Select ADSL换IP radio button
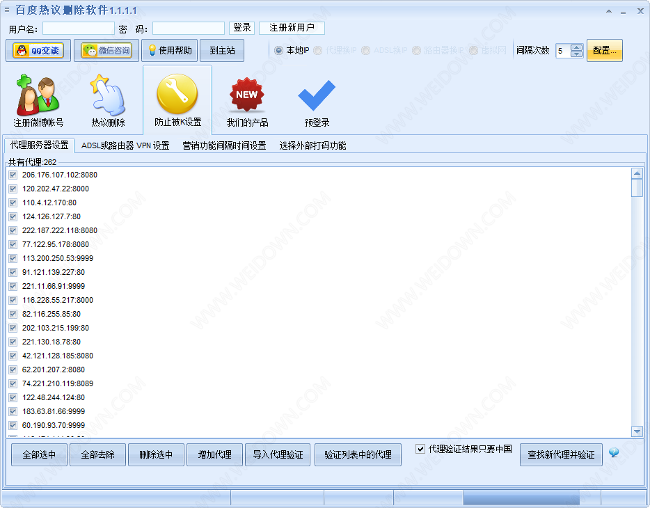 pos(365,51)
